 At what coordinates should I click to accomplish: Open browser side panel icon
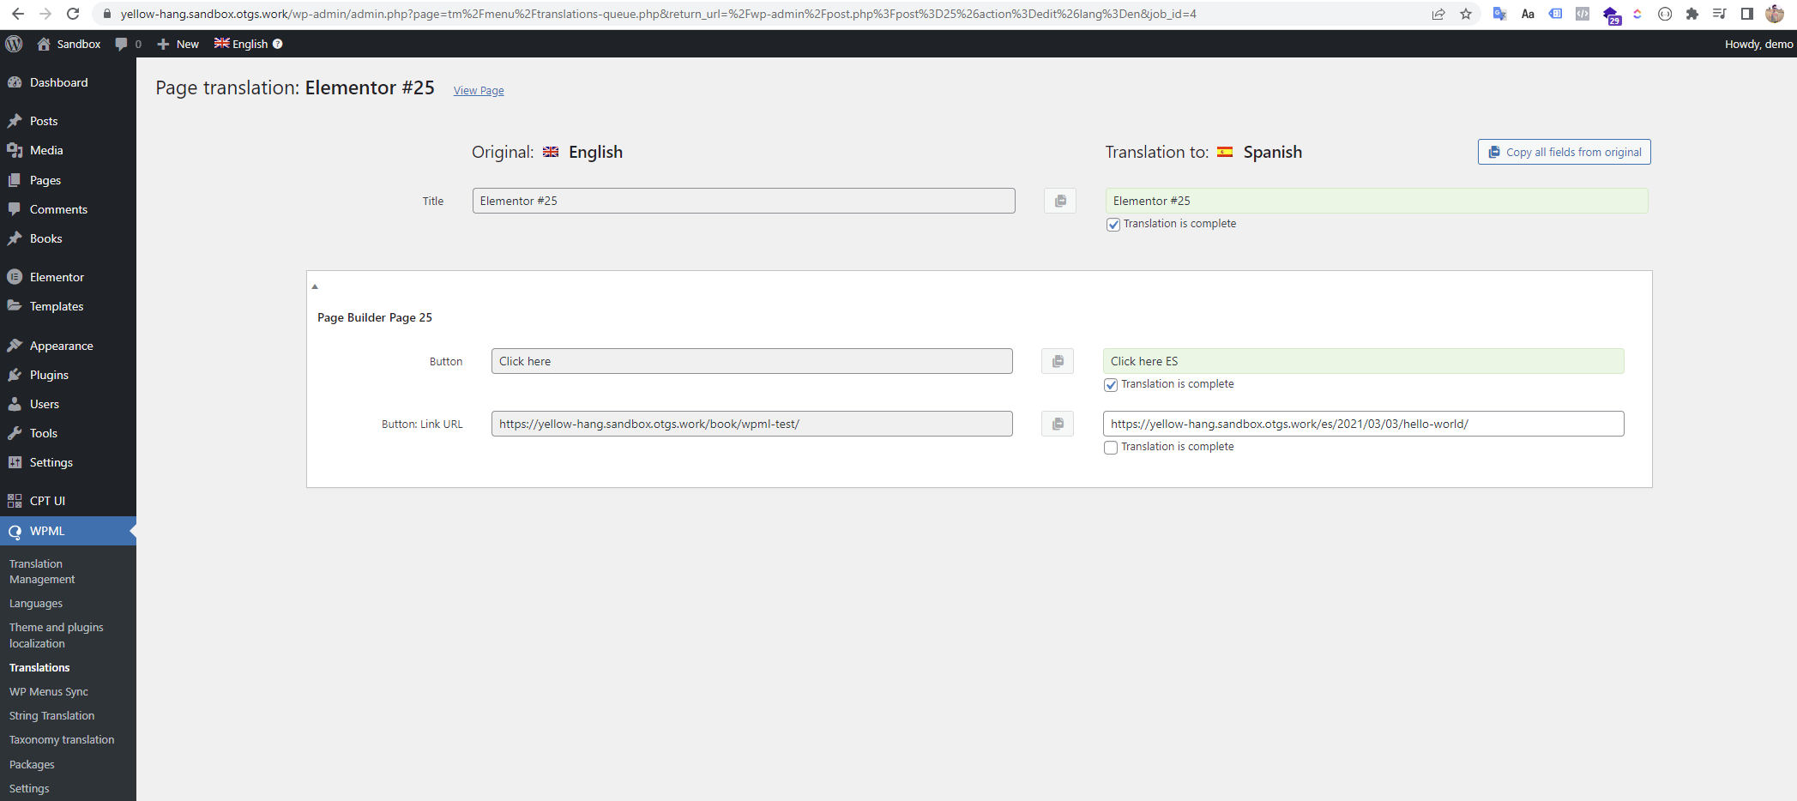[x=1747, y=14]
